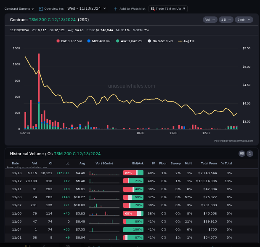Click the 13% total value for 11/12
Image resolution: width=260 pixels, height=247 pixels.
tap(228, 181)
